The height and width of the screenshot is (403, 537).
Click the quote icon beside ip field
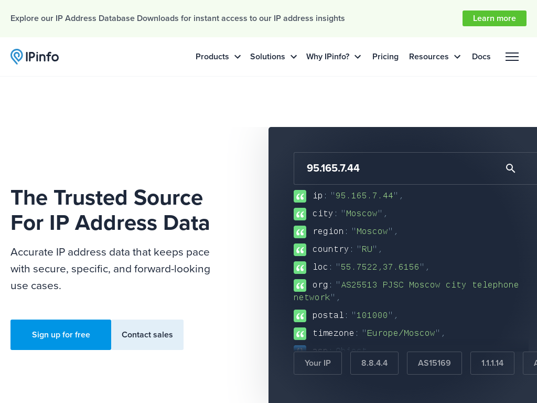(299, 196)
